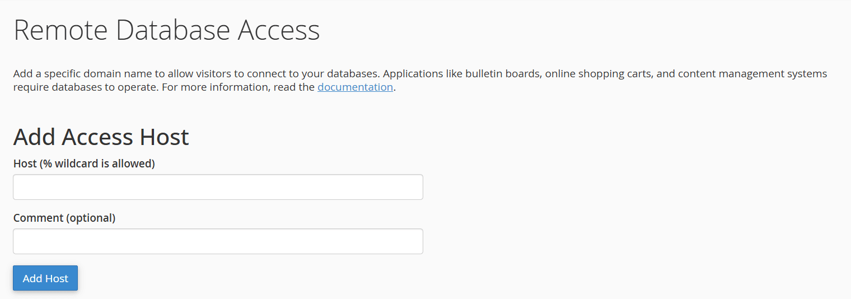Click the Host input field

[218, 187]
